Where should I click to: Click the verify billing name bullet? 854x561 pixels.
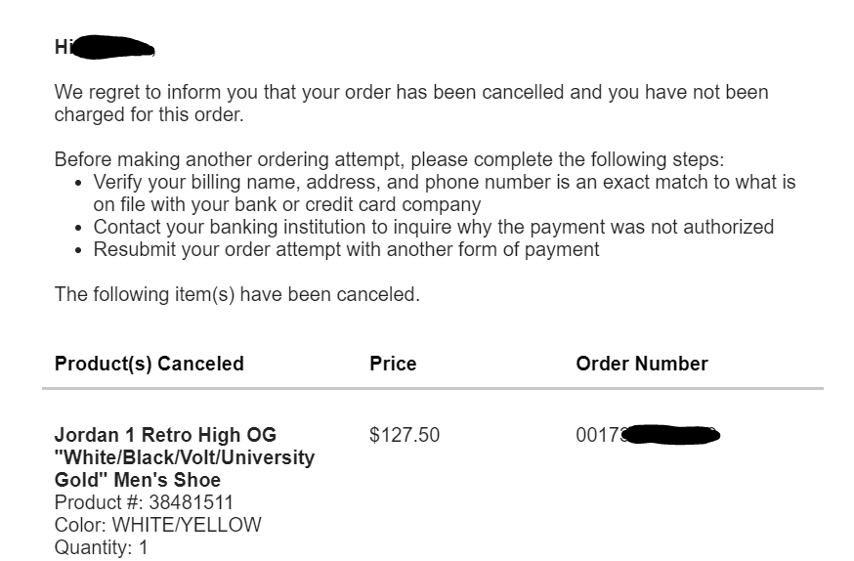[444, 193]
